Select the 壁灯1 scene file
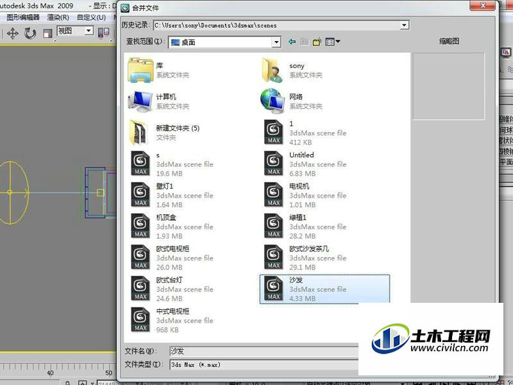The width and height of the screenshot is (513, 385). (x=172, y=195)
